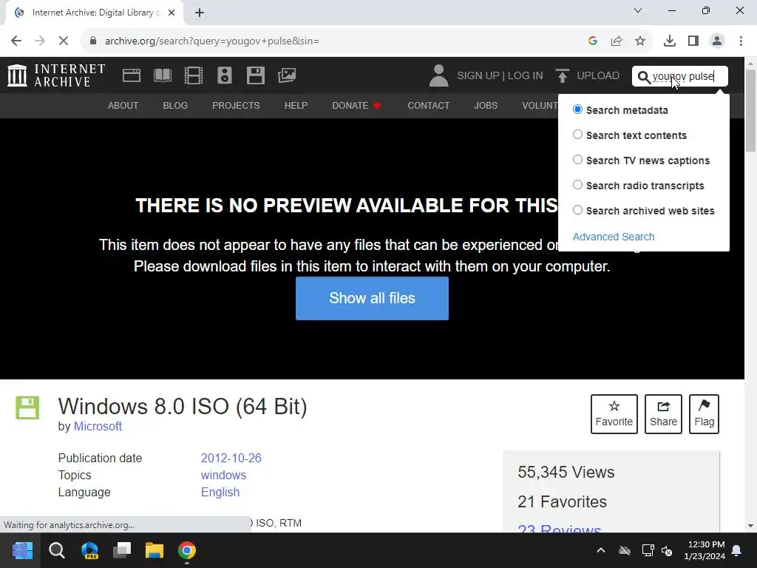Open Chrome downloads icon
Viewport: 757px width, 568px height.
tap(670, 41)
